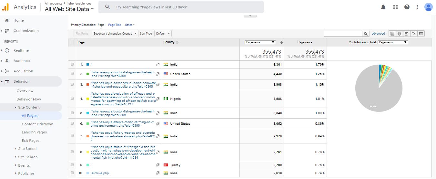Check the box for row 1 India
The width and height of the screenshot is (436, 179).
(72, 65)
